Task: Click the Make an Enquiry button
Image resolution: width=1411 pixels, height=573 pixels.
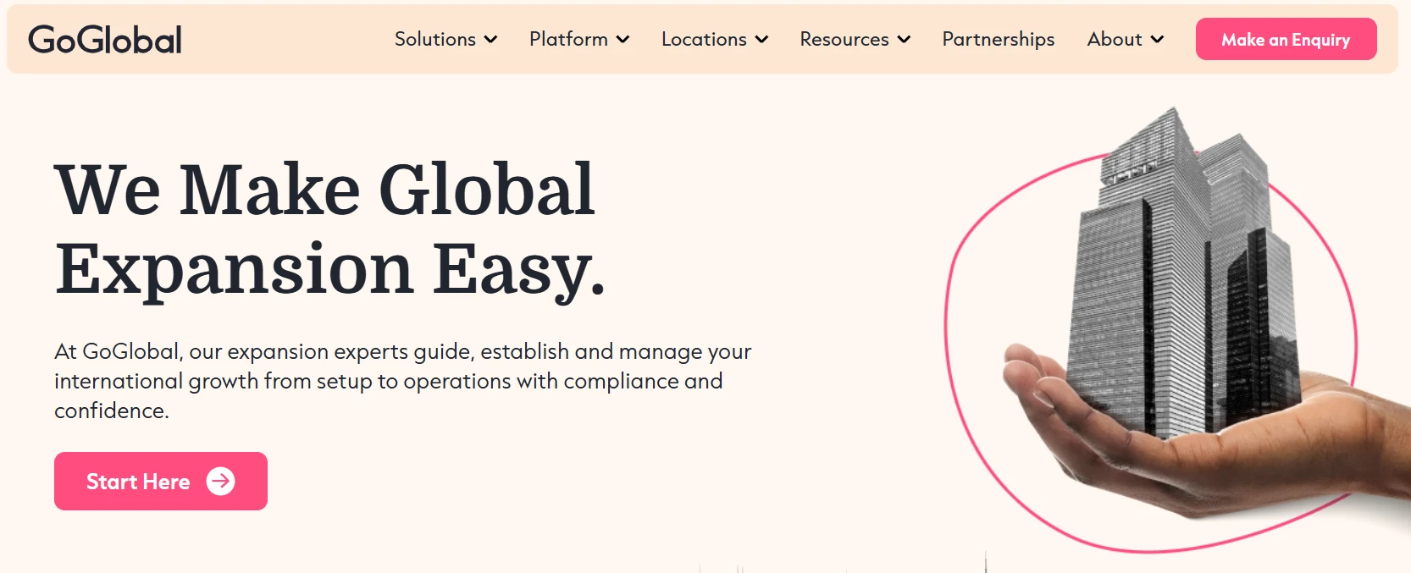Action: [1286, 39]
